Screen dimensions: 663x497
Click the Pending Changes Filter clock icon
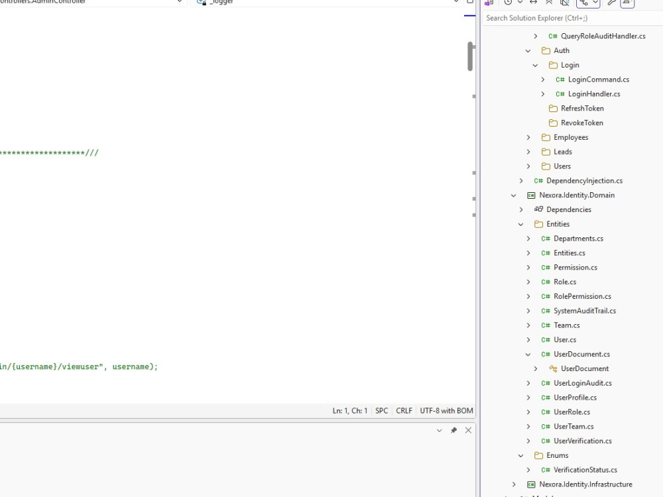pyautogui.click(x=508, y=2)
